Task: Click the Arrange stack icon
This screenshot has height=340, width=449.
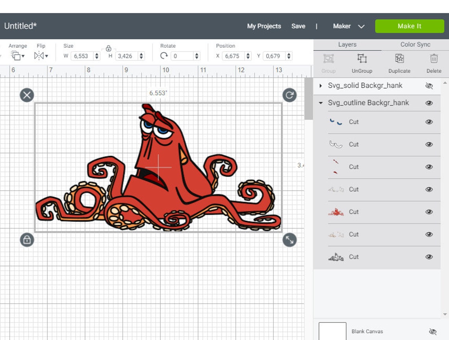Action: tap(16, 55)
